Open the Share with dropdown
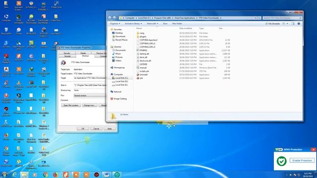The image size is (317, 178). point(153,24)
